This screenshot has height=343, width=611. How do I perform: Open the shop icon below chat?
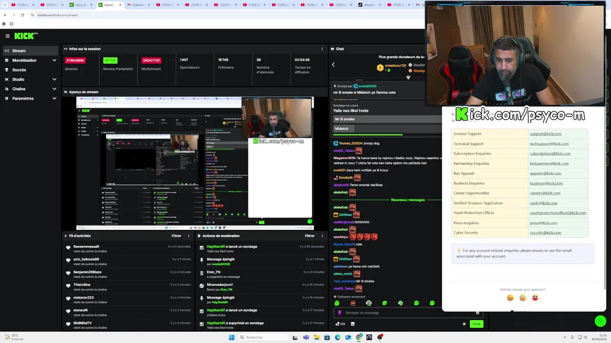[353, 324]
